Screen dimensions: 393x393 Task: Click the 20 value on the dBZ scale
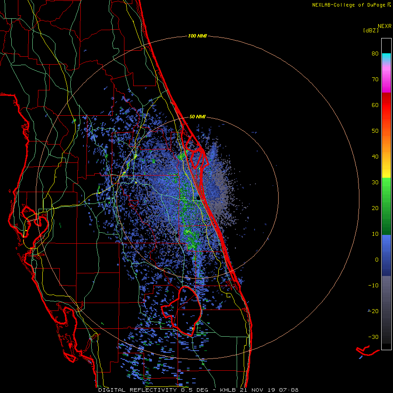coord(375,208)
